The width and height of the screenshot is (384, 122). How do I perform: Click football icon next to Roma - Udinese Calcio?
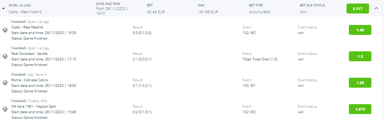click(5, 83)
